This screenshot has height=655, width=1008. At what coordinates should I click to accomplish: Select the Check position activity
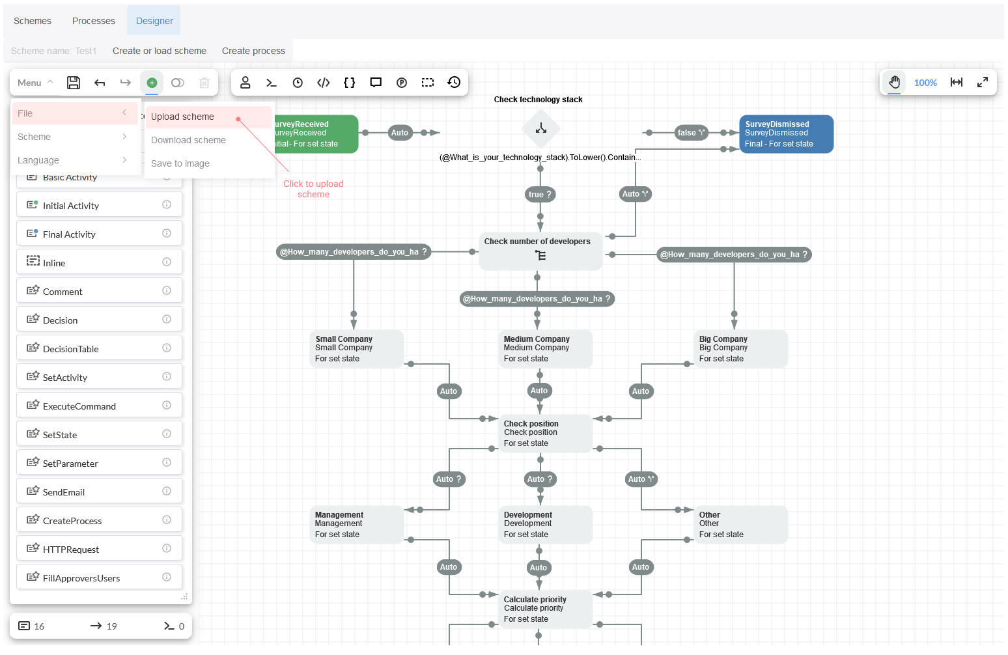pos(546,434)
